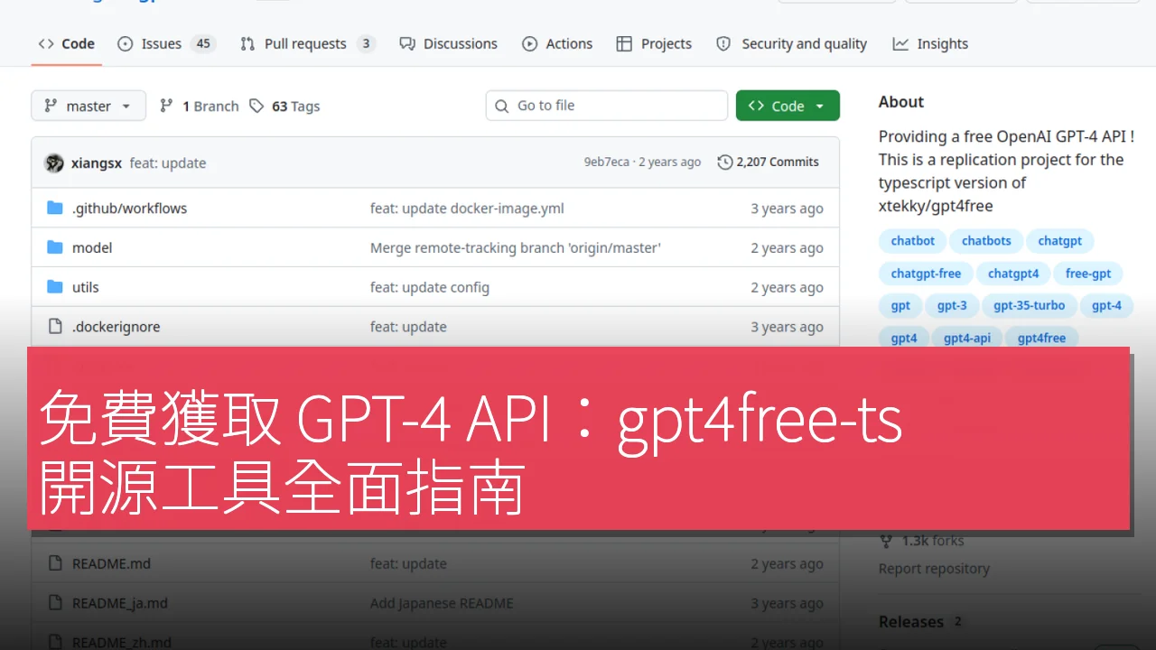The height and width of the screenshot is (650, 1156).
Task: Open the utils folder
Action: coord(86,287)
